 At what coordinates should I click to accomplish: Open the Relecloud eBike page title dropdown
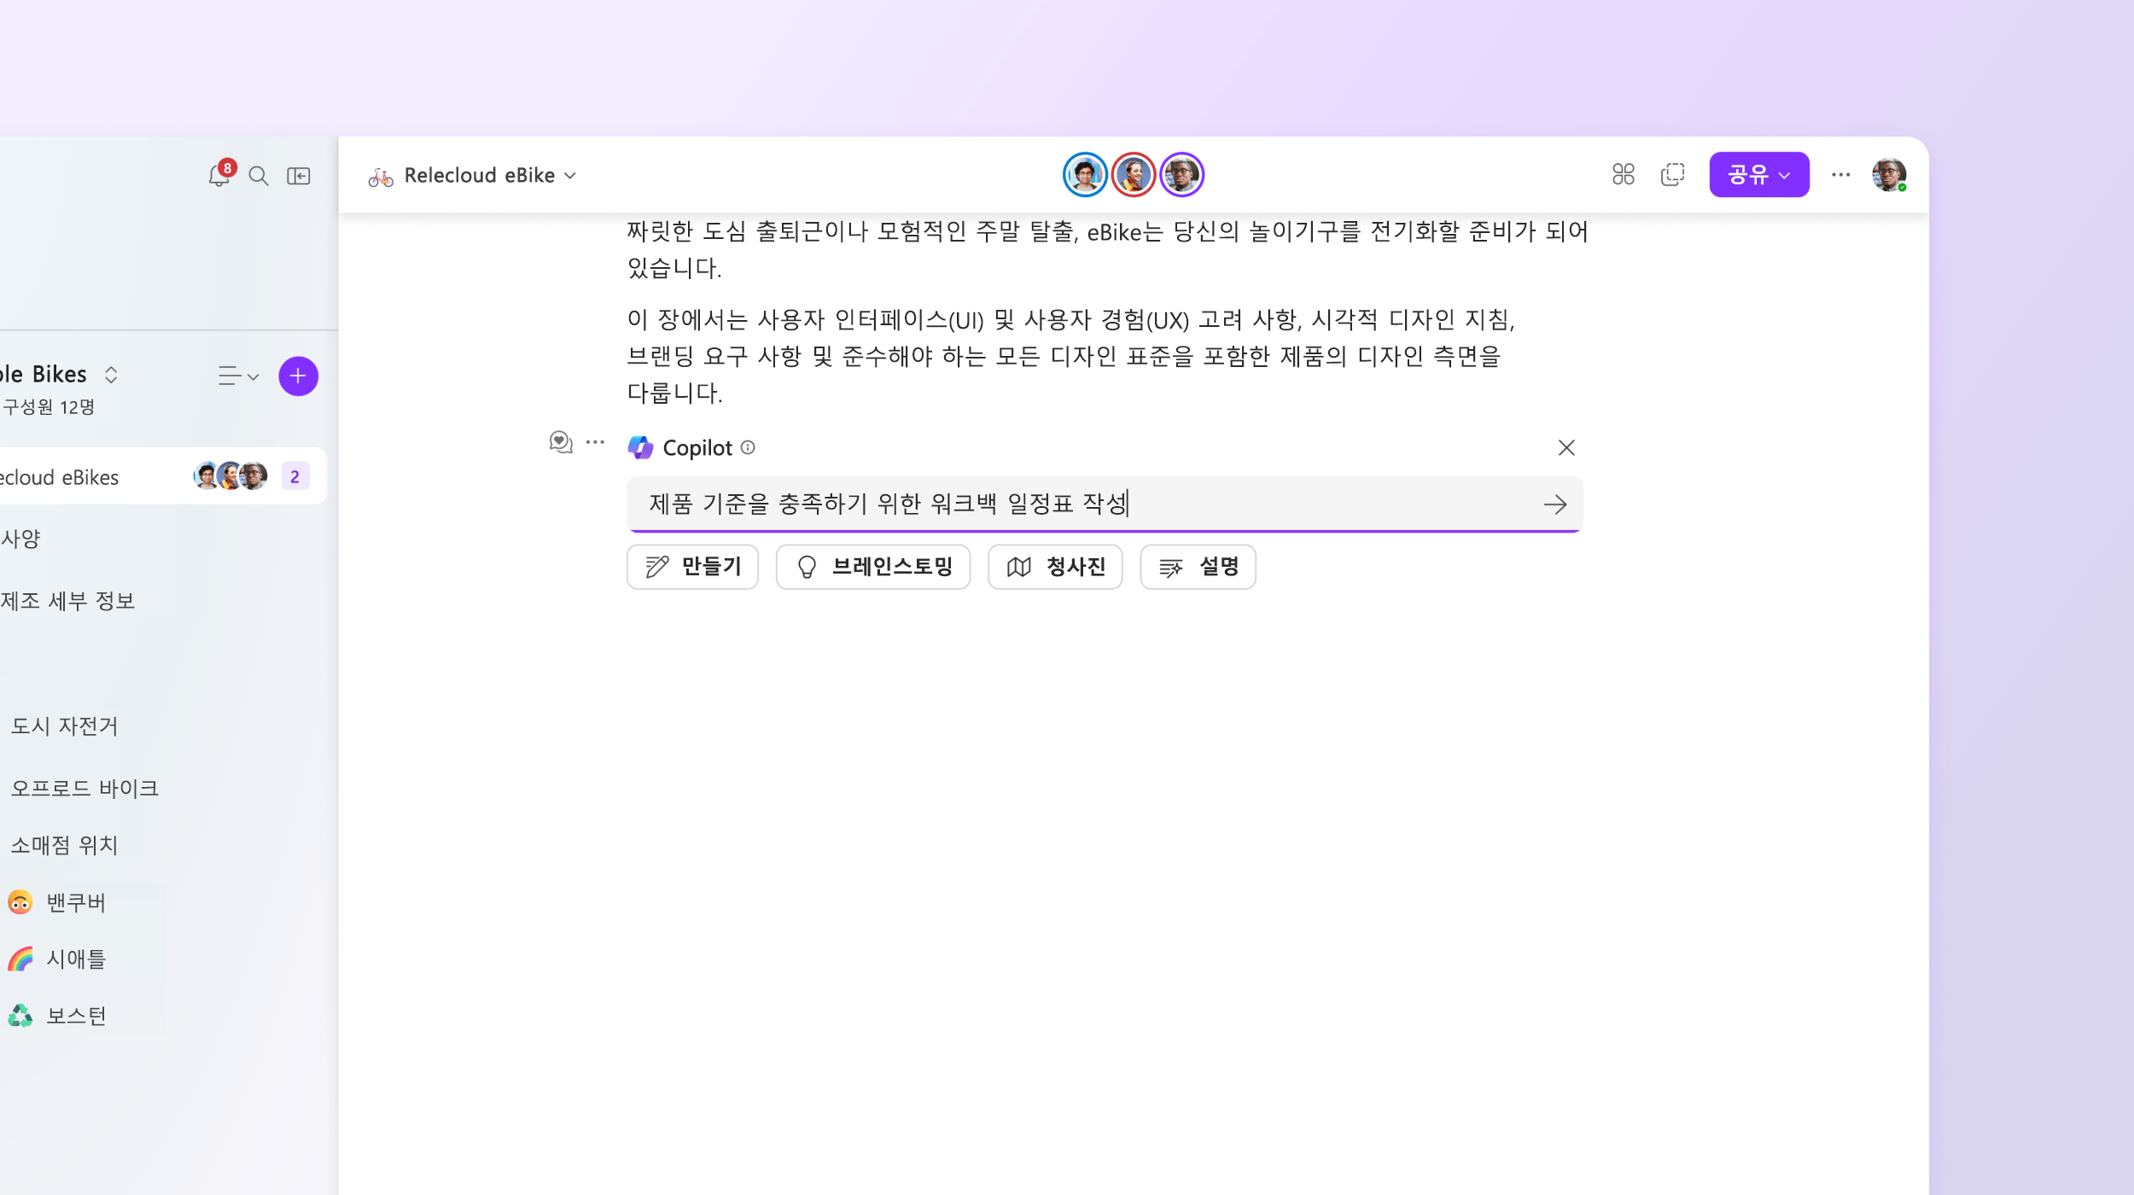click(x=490, y=175)
